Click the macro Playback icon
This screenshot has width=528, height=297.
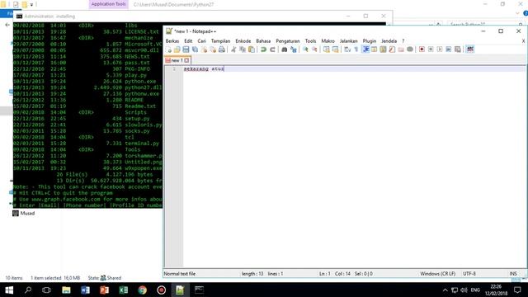click(x=440, y=49)
